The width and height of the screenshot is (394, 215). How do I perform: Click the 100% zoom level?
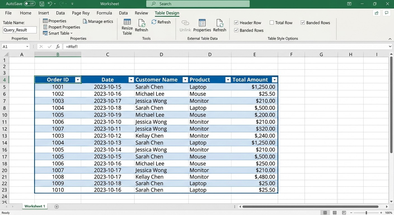coord(389,213)
